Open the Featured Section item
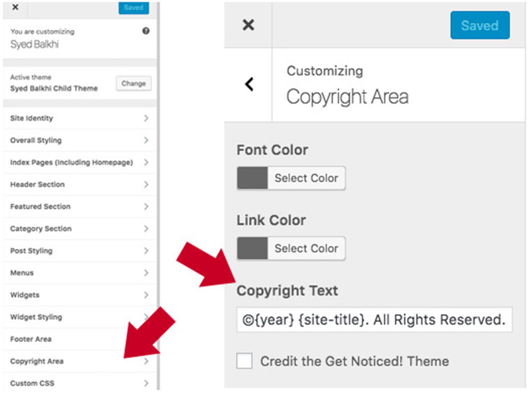This screenshot has width=531, height=399. tap(40, 207)
